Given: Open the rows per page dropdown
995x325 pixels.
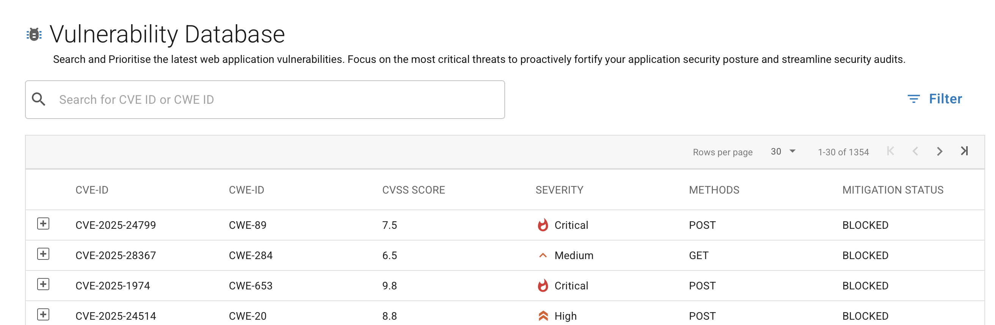Looking at the screenshot, I should [x=783, y=152].
